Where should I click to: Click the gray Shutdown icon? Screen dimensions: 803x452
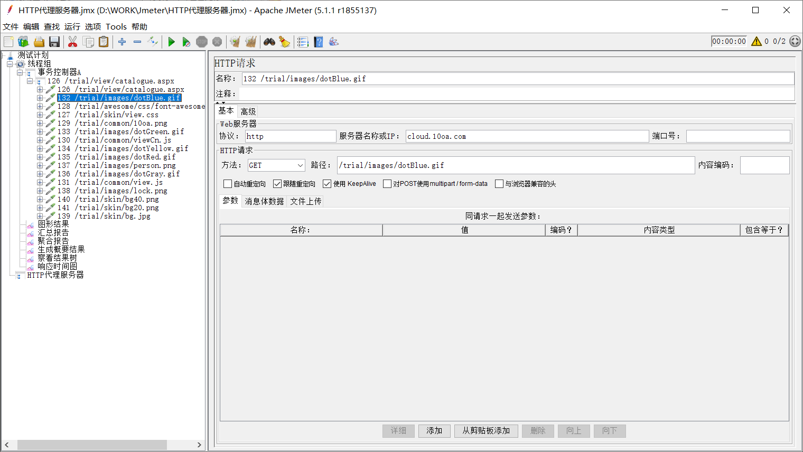(217, 42)
